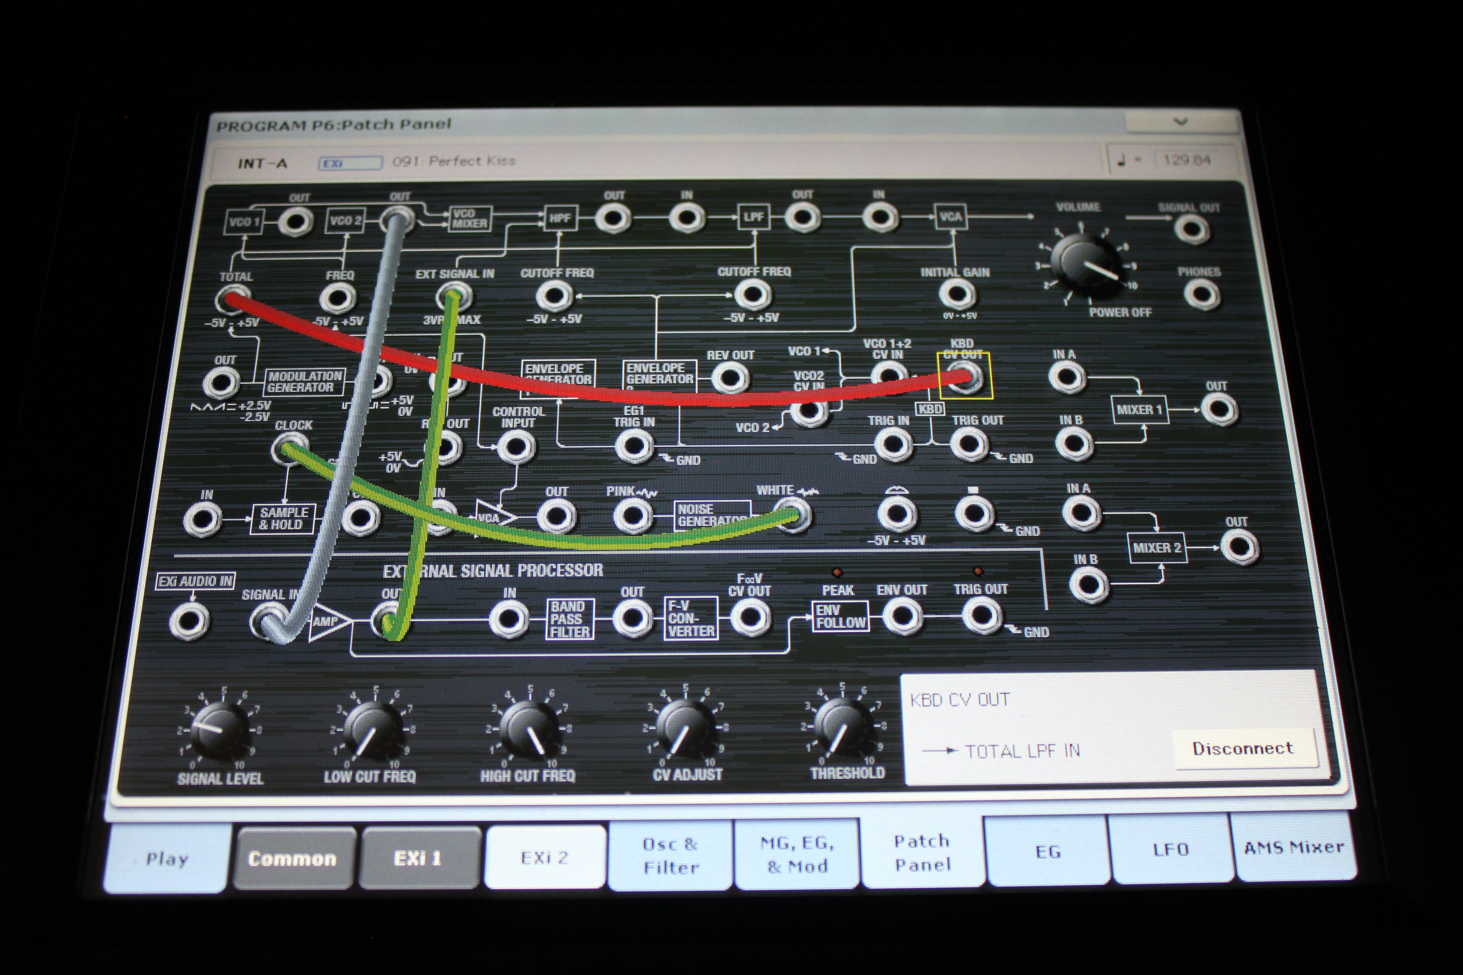Click the PHONES jack

pos(1201,294)
